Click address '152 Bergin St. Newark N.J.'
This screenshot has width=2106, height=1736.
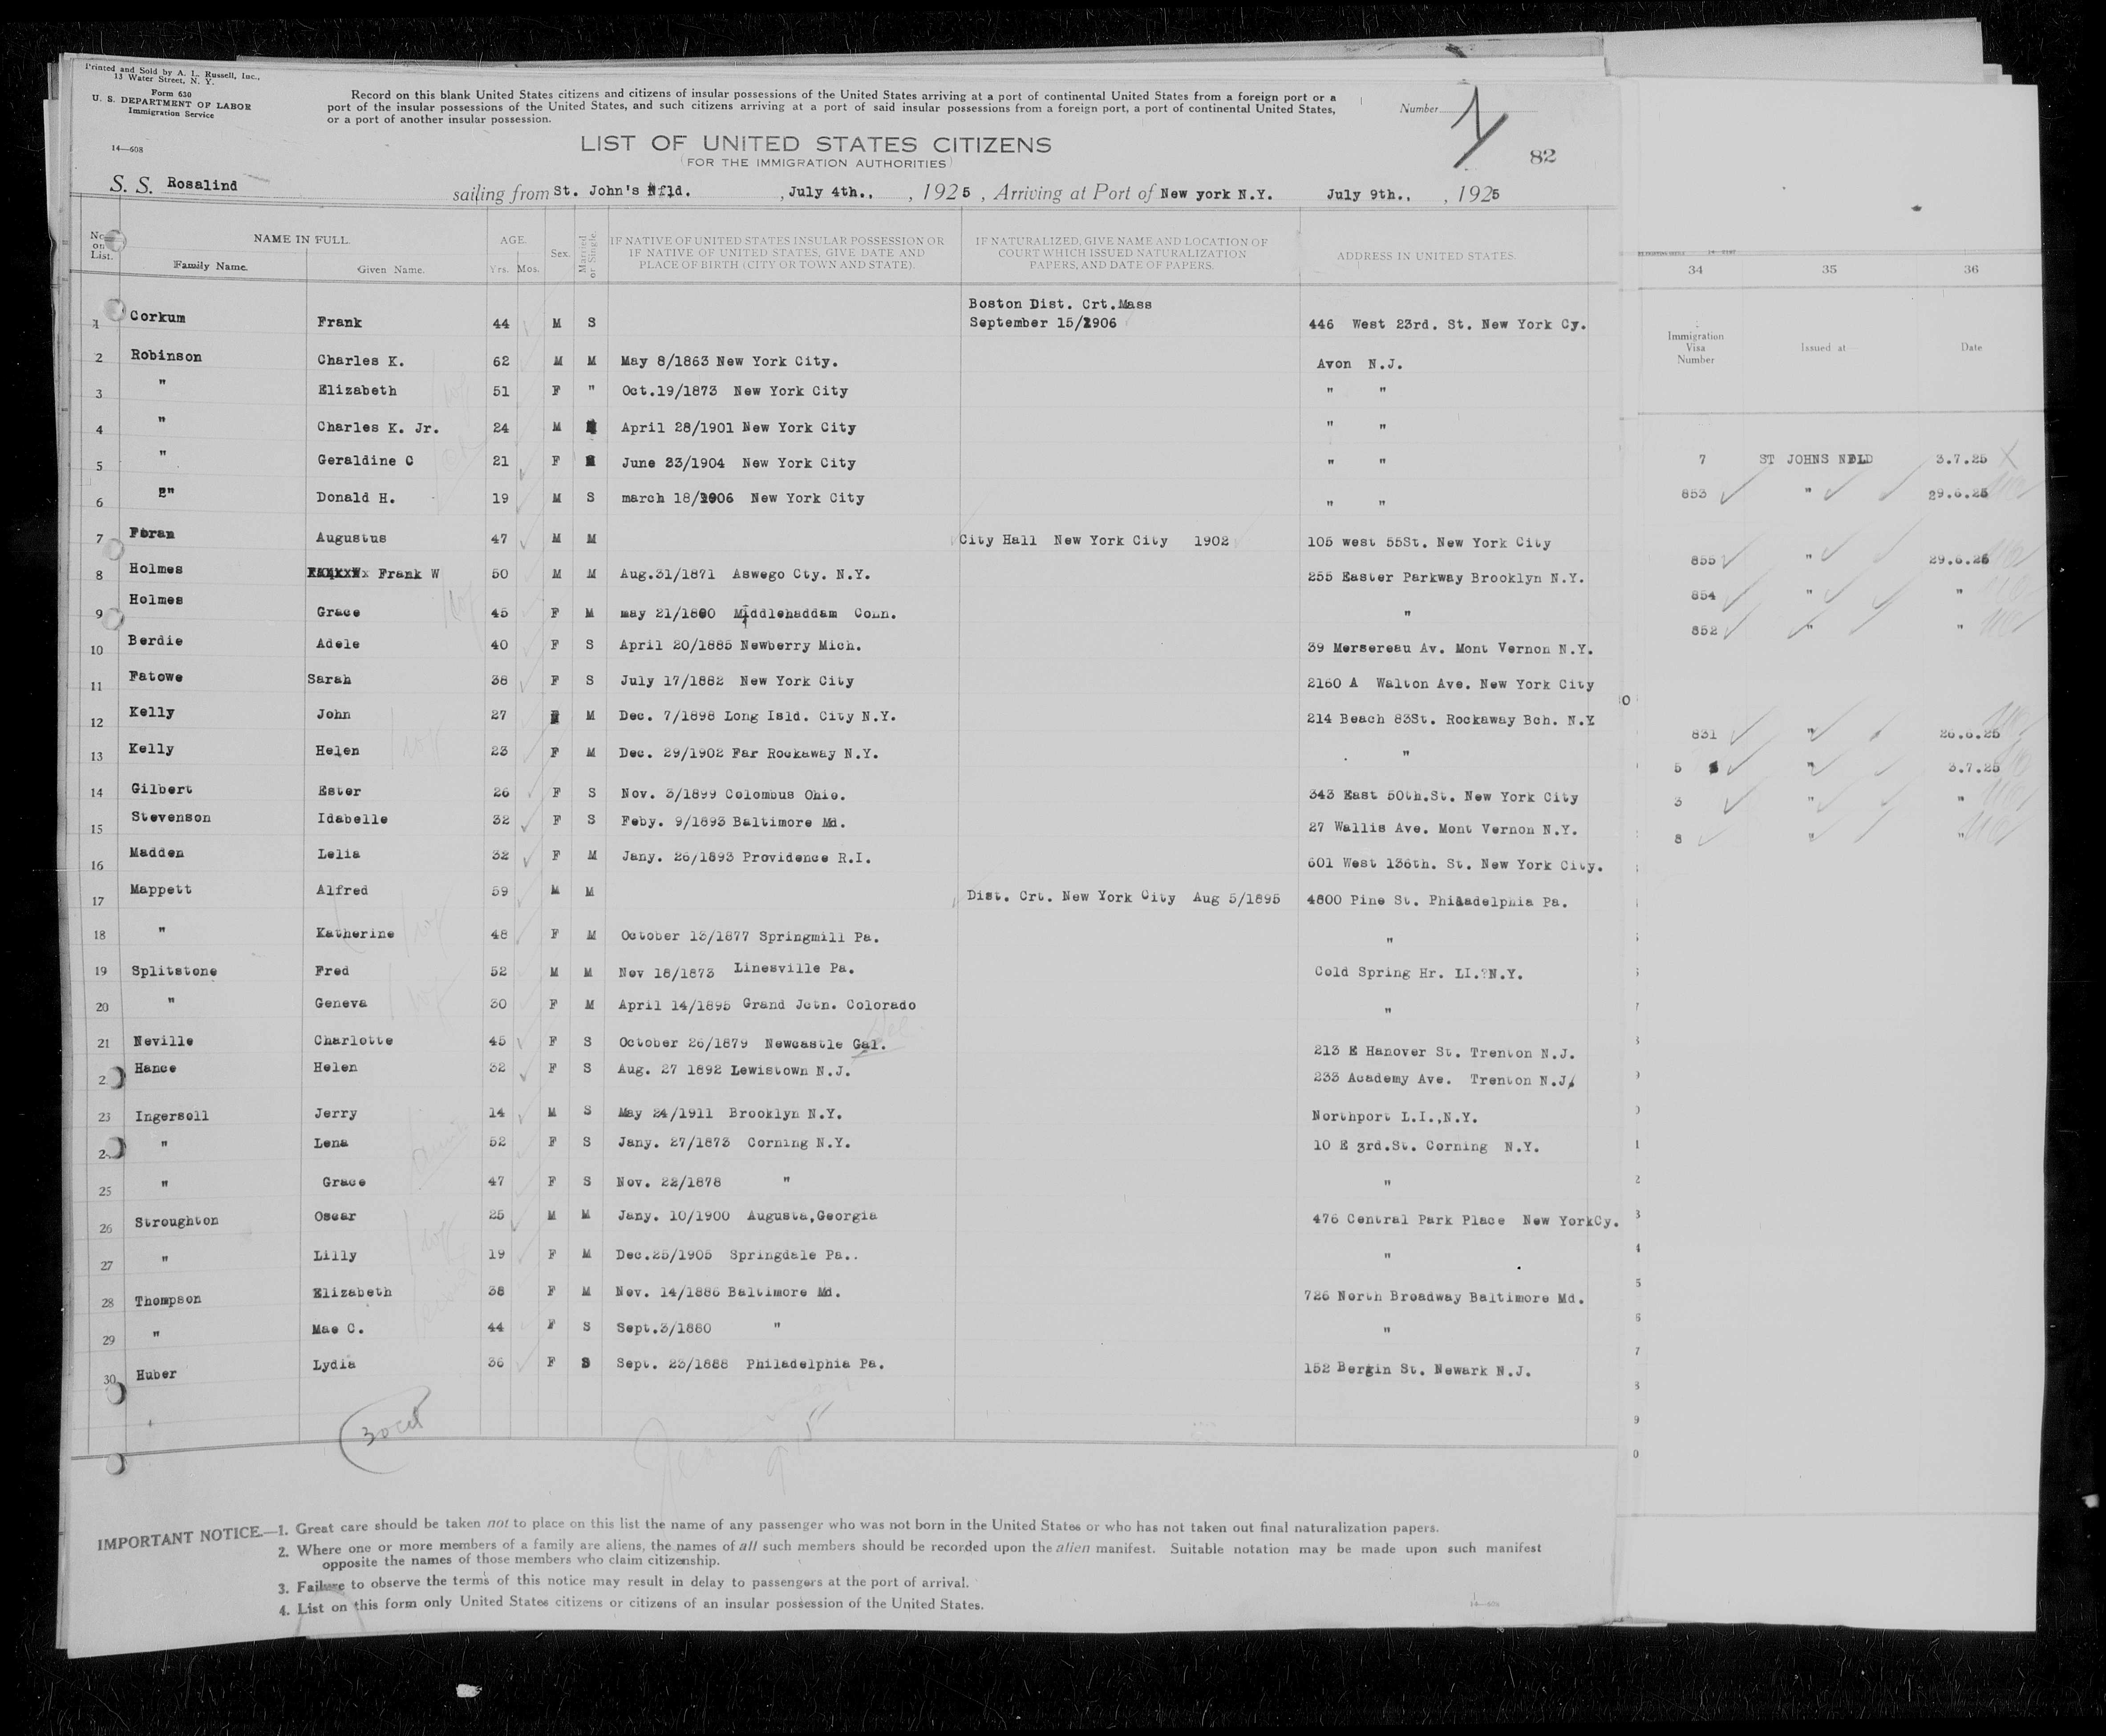tap(1417, 1371)
